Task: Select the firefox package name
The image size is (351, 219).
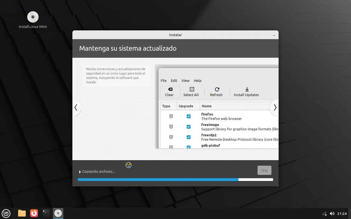Action: point(207,114)
